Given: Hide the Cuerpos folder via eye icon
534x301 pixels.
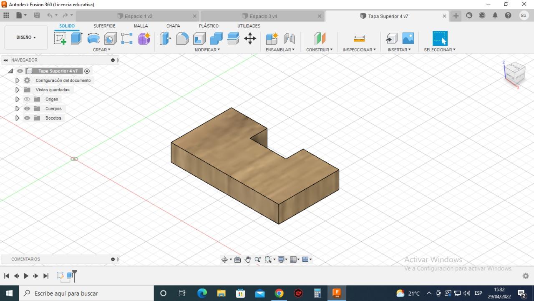Looking at the screenshot, I should tap(27, 109).
